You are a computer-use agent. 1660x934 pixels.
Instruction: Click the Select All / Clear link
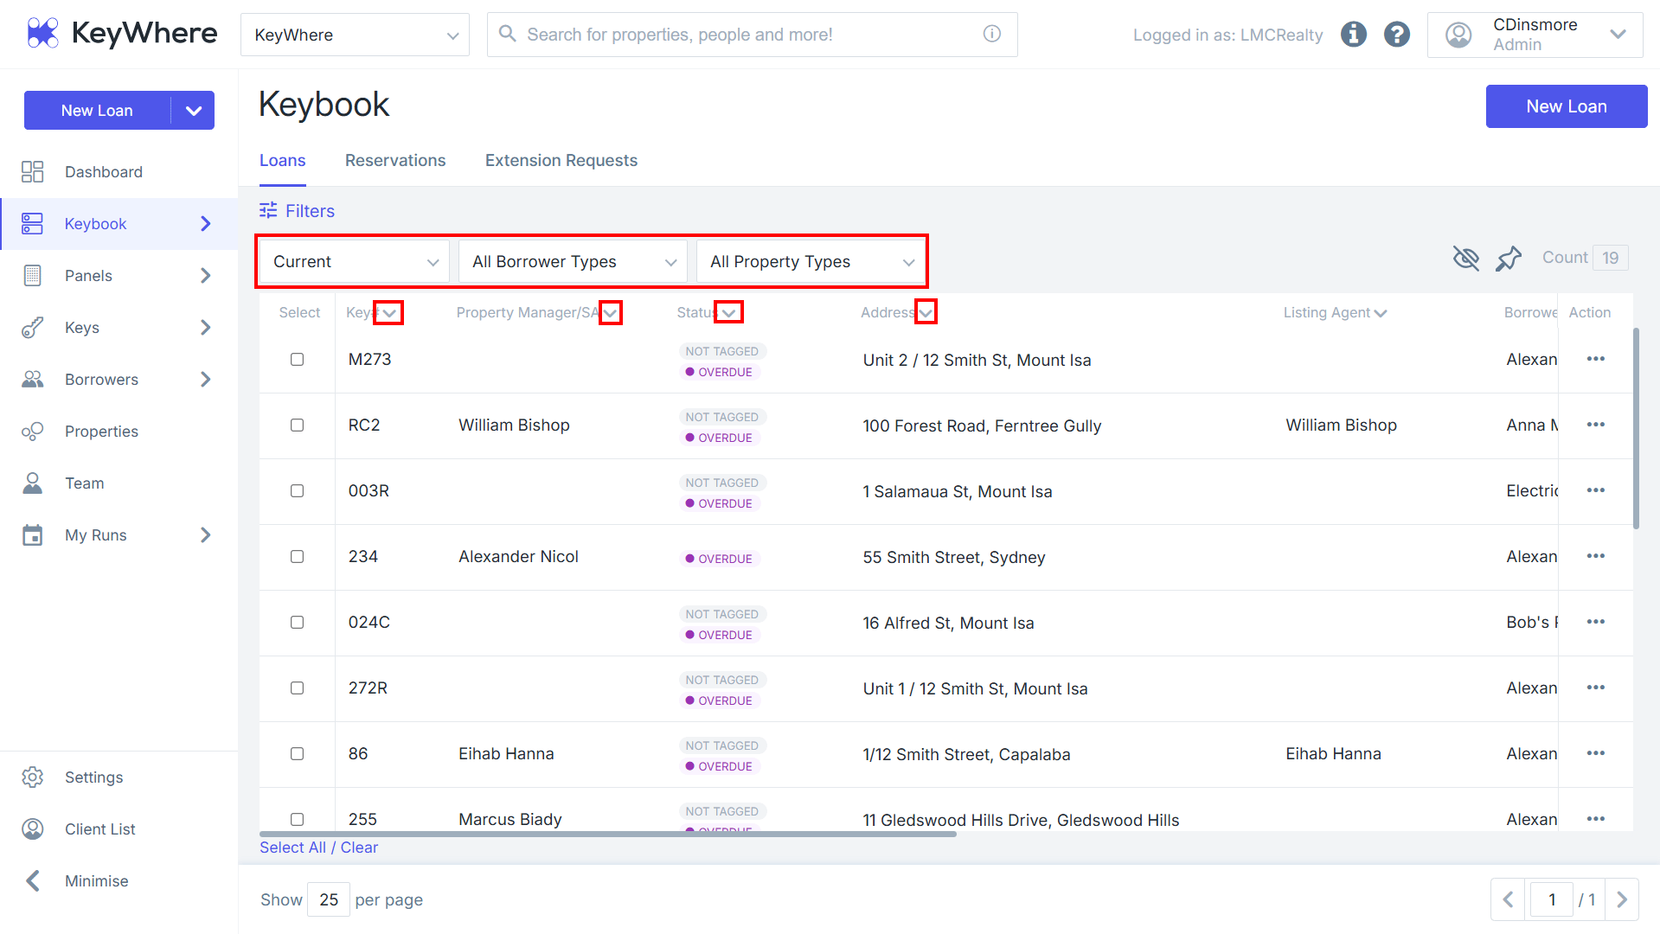(319, 848)
